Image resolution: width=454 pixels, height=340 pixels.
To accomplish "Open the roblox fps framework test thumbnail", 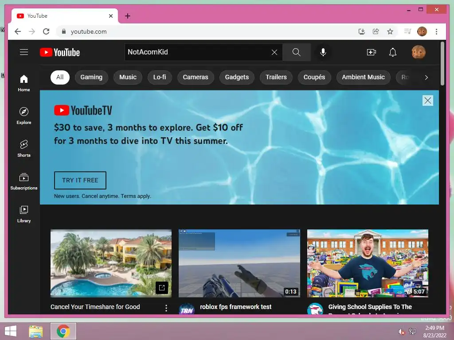I will [x=239, y=263].
